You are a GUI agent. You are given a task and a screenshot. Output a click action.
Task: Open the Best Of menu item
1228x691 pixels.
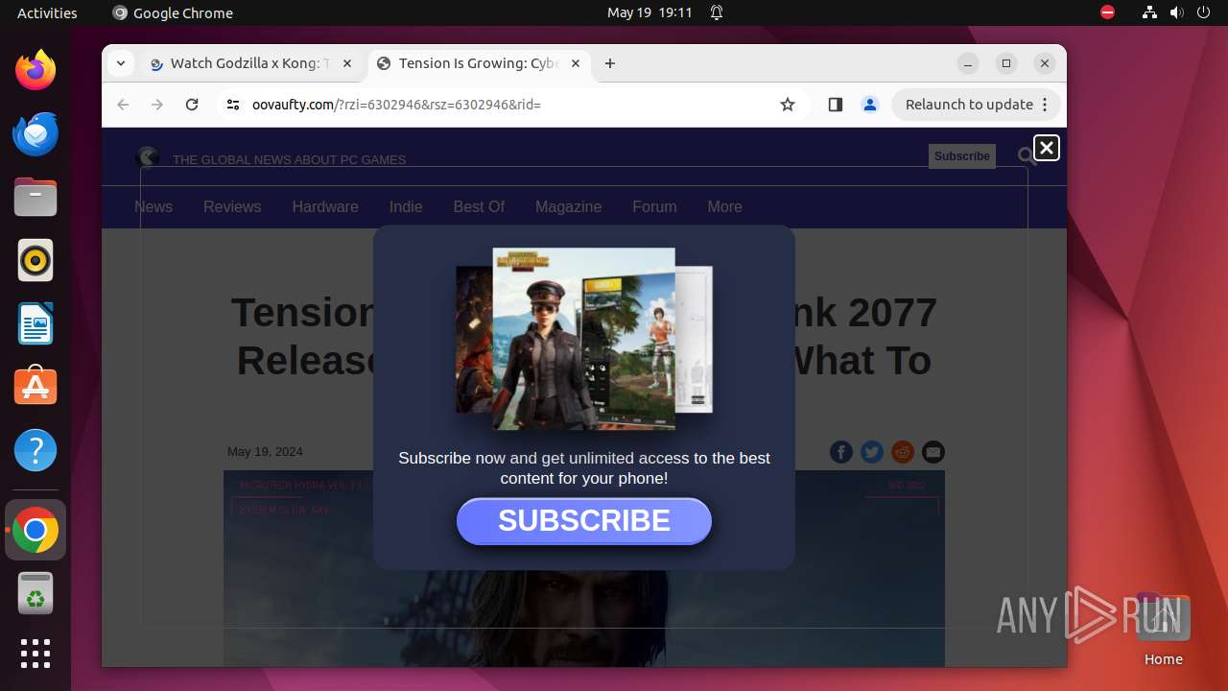point(479,206)
